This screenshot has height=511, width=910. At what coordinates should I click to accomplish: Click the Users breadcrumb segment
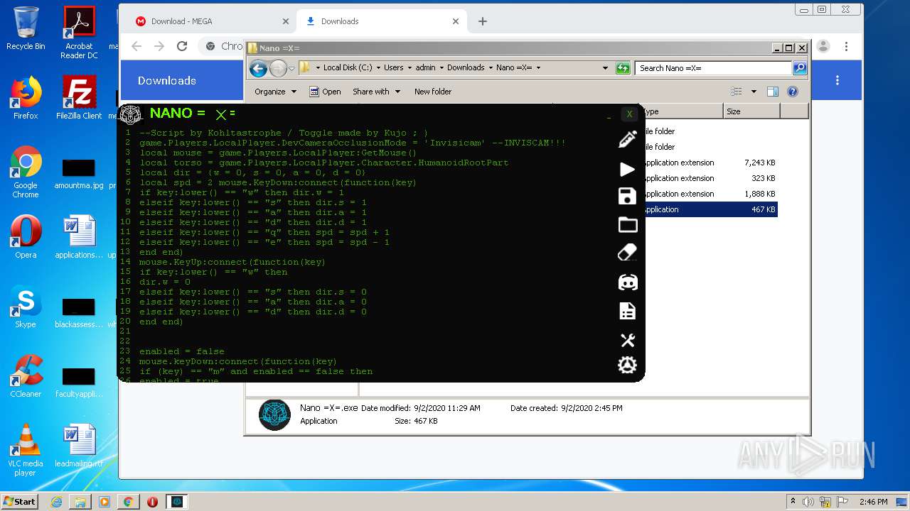[393, 68]
